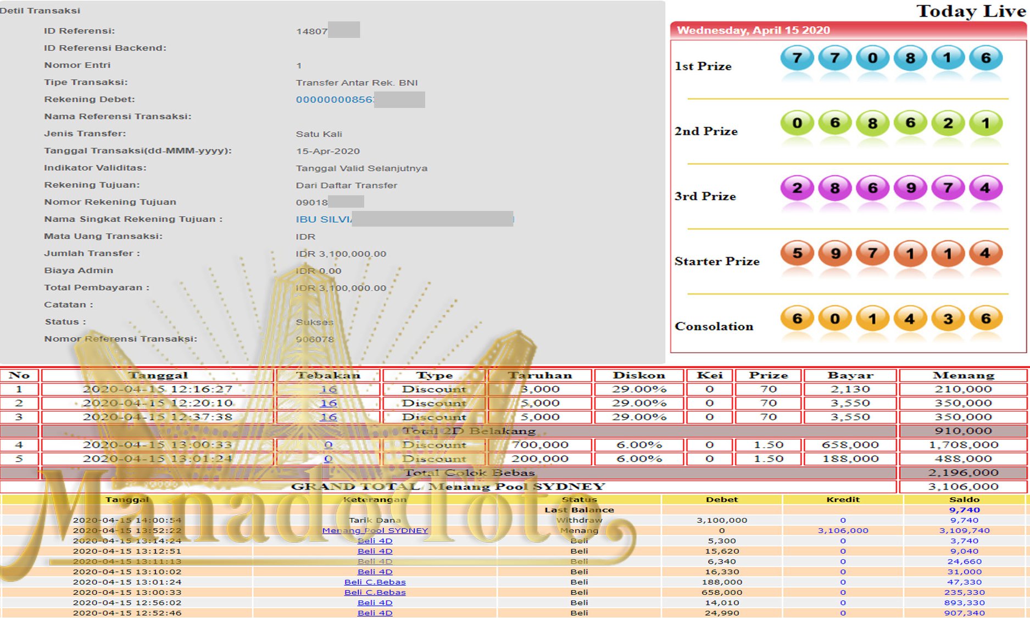This screenshot has height=618, width=1030.
Task: Click the Saldo value 907,340
Action: point(964,613)
